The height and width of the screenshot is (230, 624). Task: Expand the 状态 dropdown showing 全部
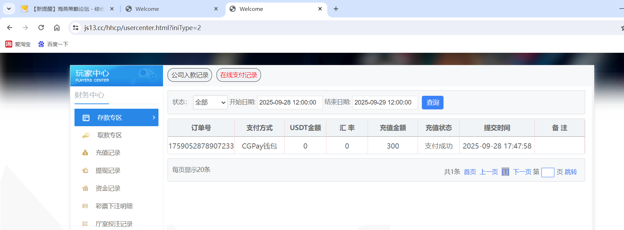[210, 102]
